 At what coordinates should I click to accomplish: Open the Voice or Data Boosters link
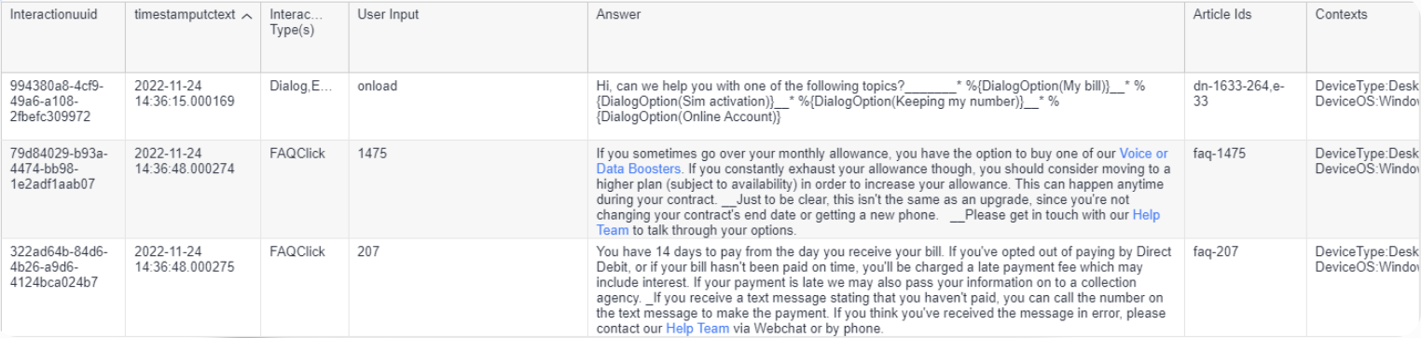pyautogui.click(x=882, y=161)
